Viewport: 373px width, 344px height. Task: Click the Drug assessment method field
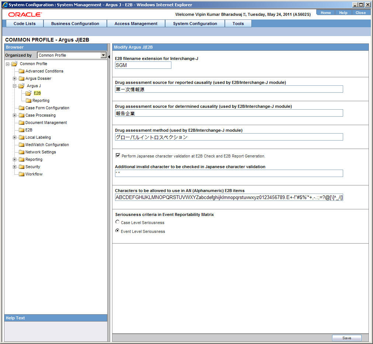[229, 137]
